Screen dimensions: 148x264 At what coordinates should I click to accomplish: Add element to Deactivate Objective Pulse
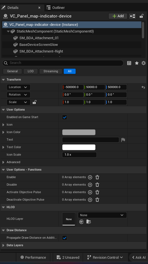[x=90, y=200]
